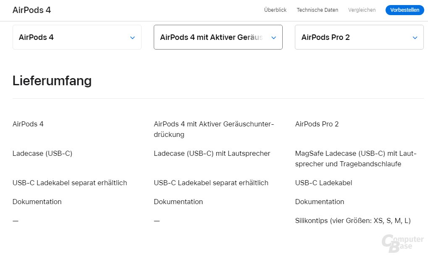
Task: Click the Lieferumfang section heading
Action: pyautogui.click(x=52, y=81)
